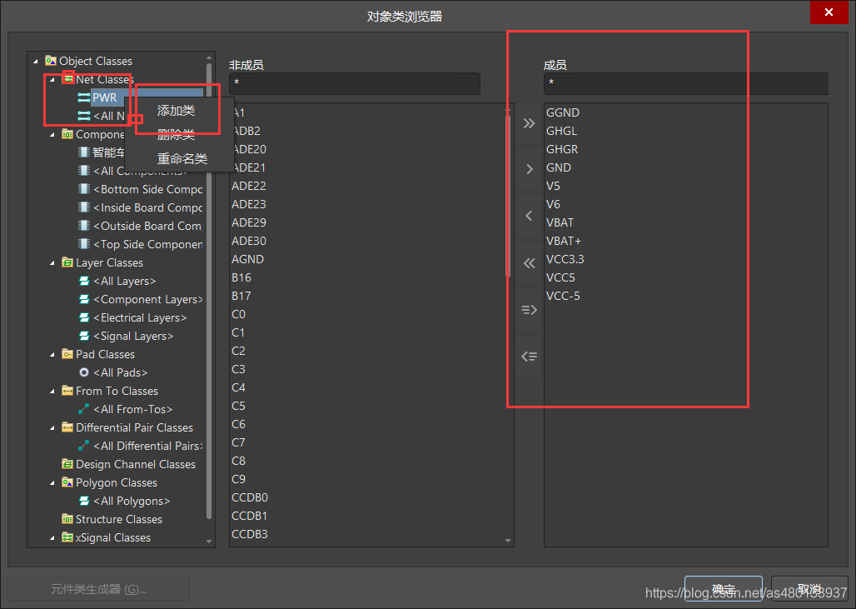The image size is (856, 609).
Task: Click the 元件类生成器 (G)... button
Action: [x=99, y=589]
